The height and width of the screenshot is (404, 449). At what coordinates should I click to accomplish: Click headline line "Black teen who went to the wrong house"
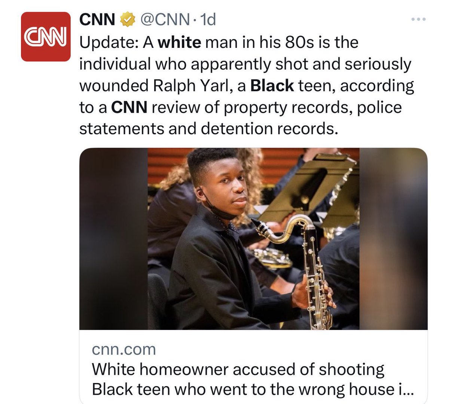click(x=242, y=389)
